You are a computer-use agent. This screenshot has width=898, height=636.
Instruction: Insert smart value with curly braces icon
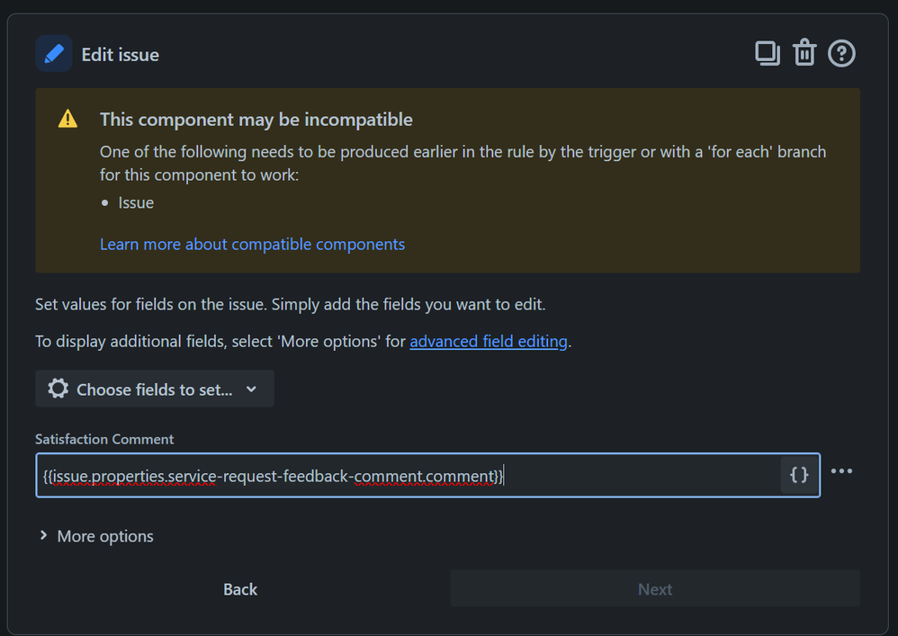(x=799, y=474)
